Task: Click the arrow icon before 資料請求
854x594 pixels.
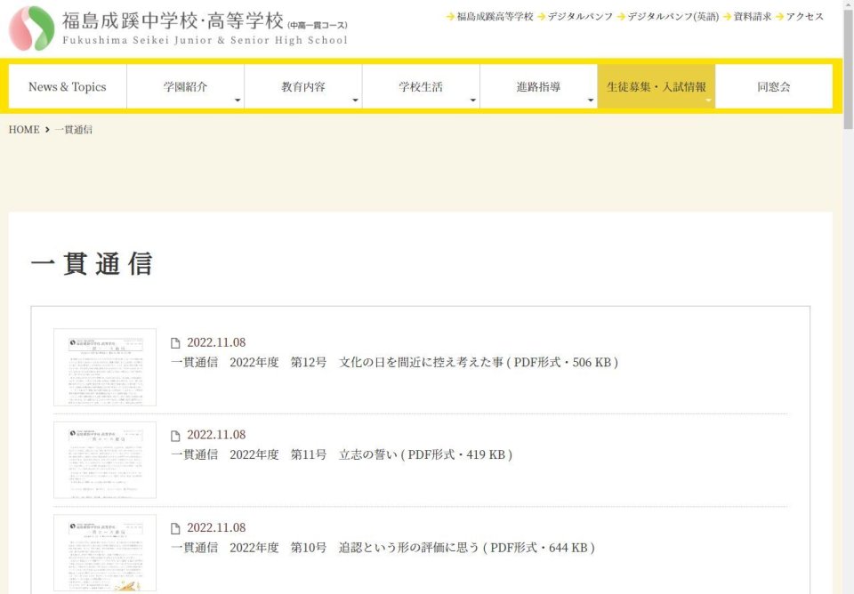Action: tap(727, 17)
